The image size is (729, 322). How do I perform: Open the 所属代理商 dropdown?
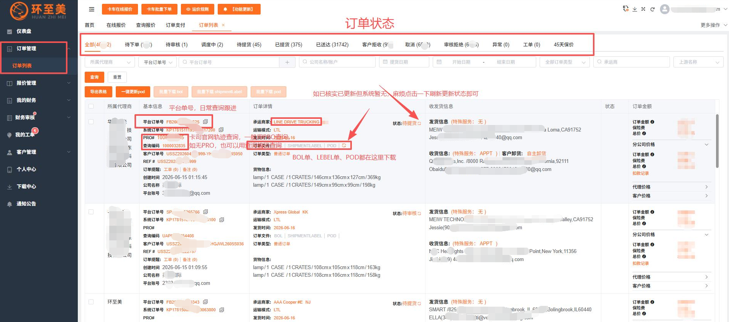(x=110, y=62)
